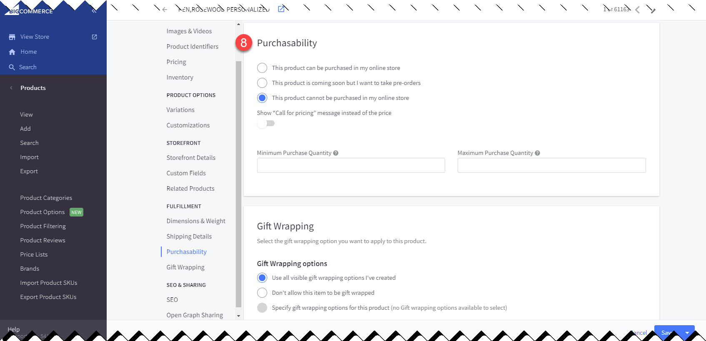Select the Purchasability section link
This screenshot has width=706, height=341.
point(187,252)
